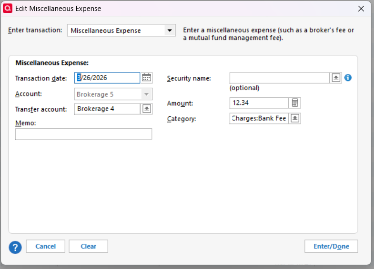Click the 'Miscellaneous Expense:' section heading
374x269 pixels.
click(52, 63)
